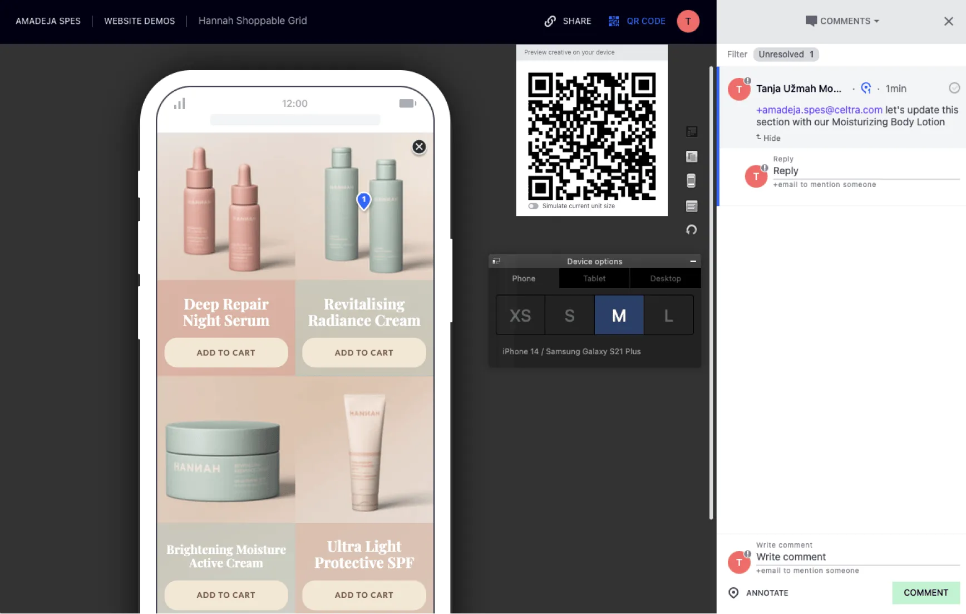The image size is (966, 614).
Task: Click the SHARE button
Action: click(x=568, y=21)
